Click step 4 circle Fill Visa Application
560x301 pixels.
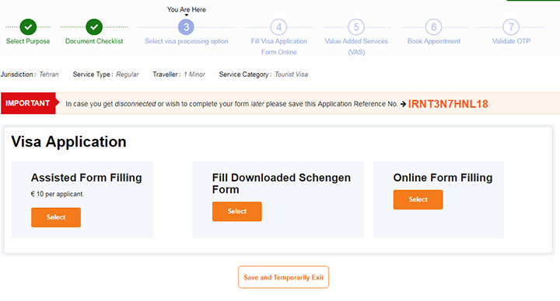pos(278,26)
